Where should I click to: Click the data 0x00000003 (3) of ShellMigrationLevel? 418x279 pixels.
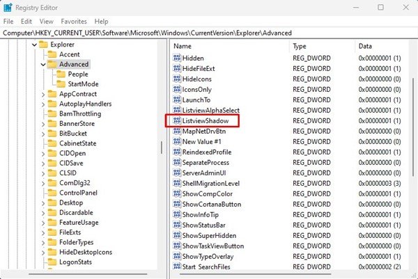pyautogui.click(x=380, y=183)
